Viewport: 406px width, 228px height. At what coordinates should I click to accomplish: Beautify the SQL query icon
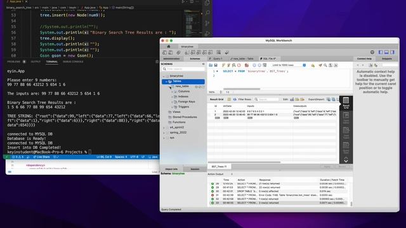320,65
